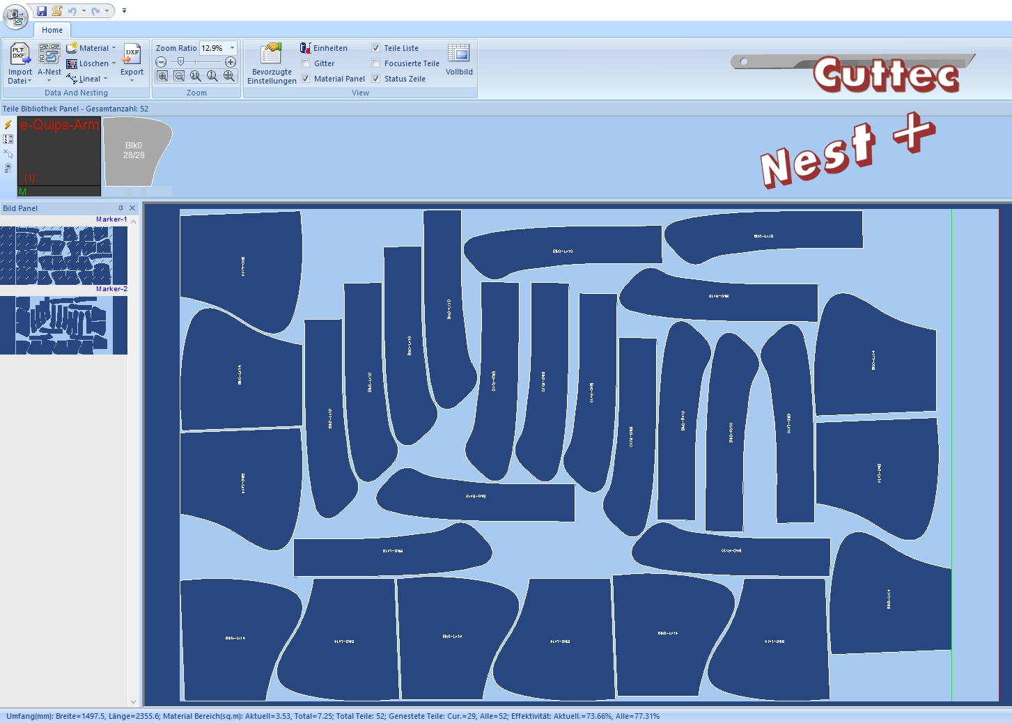Image resolution: width=1012 pixels, height=723 pixels.
Task: Select the Home ribbon tab
Action: [x=52, y=30]
